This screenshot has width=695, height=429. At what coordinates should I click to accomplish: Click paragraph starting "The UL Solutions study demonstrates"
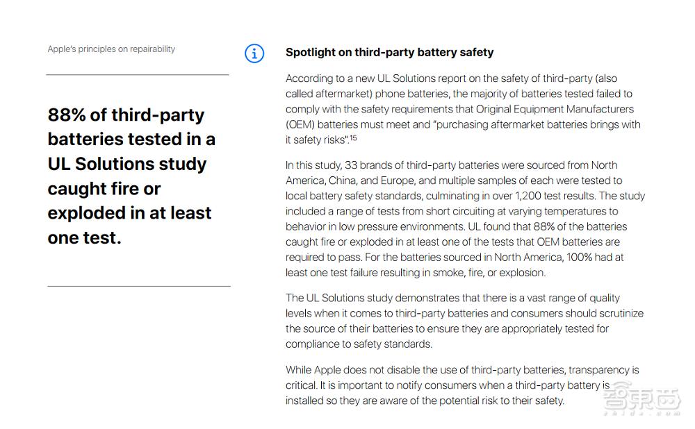pyautogui.click(x=464, y=321)
